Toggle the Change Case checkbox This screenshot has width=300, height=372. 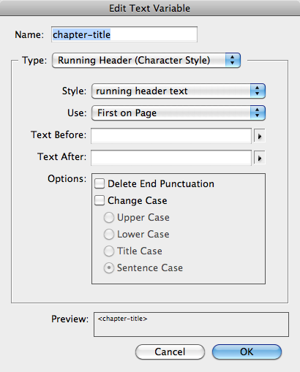click(100, 200)
